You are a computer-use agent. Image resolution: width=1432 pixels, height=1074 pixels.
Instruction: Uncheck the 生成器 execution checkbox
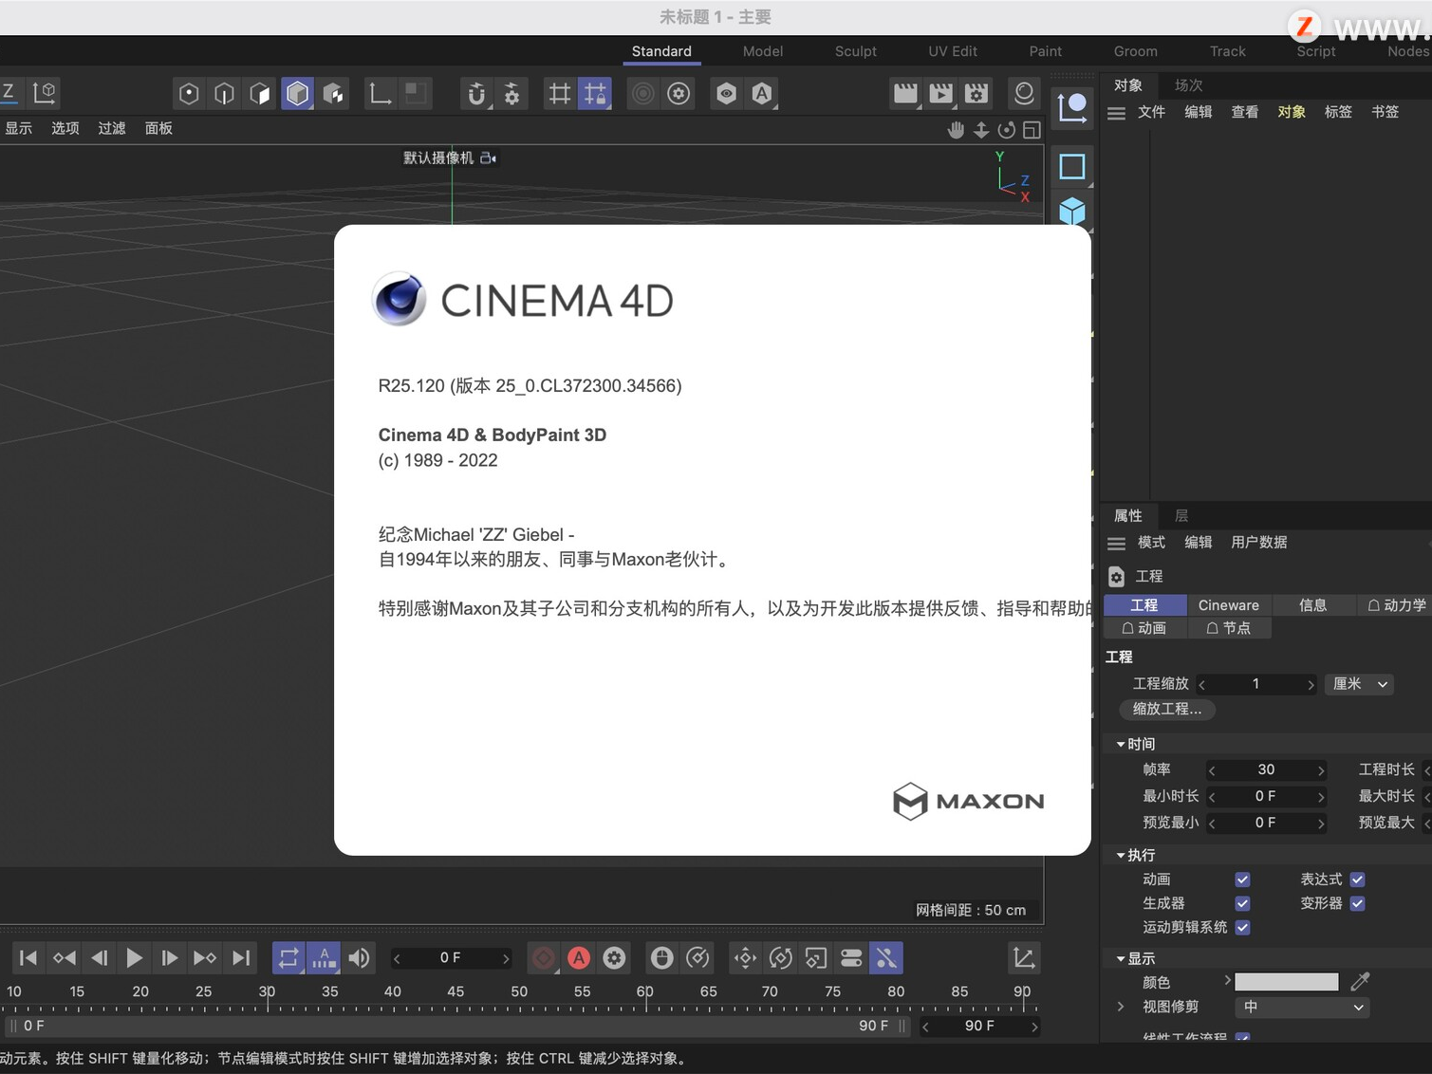pos(1242,903)
